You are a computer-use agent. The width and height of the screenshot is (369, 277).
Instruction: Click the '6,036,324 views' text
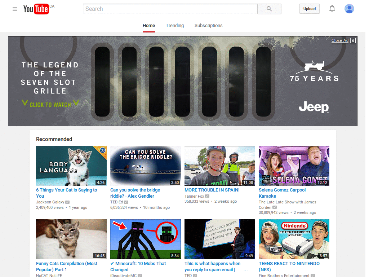click(124, 207)
